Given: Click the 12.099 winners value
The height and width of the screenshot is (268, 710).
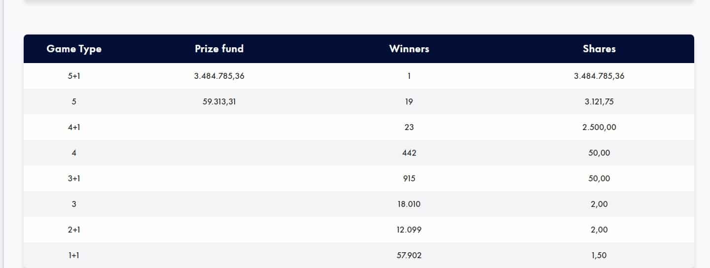Looking at the screenshot, I should click(409, 230).
